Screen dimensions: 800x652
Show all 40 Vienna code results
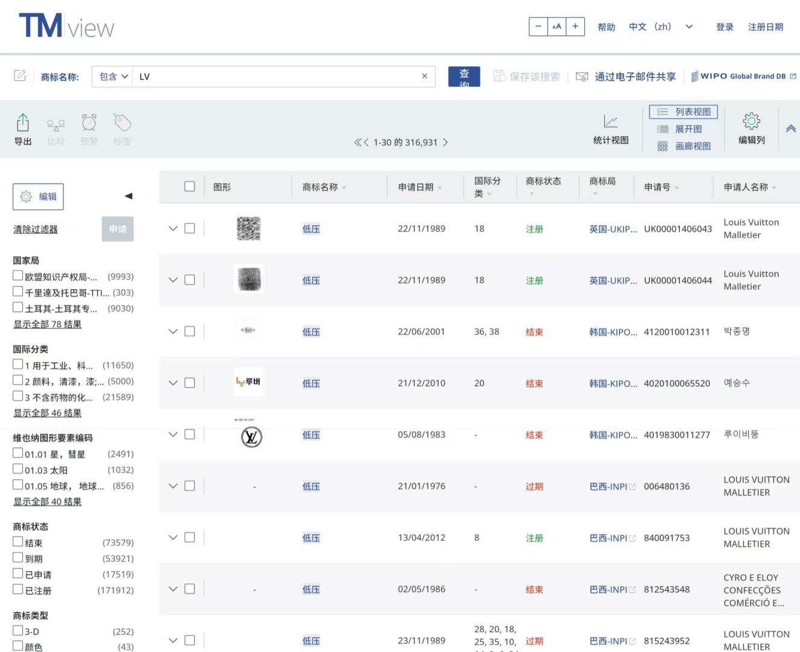point(47,502)
